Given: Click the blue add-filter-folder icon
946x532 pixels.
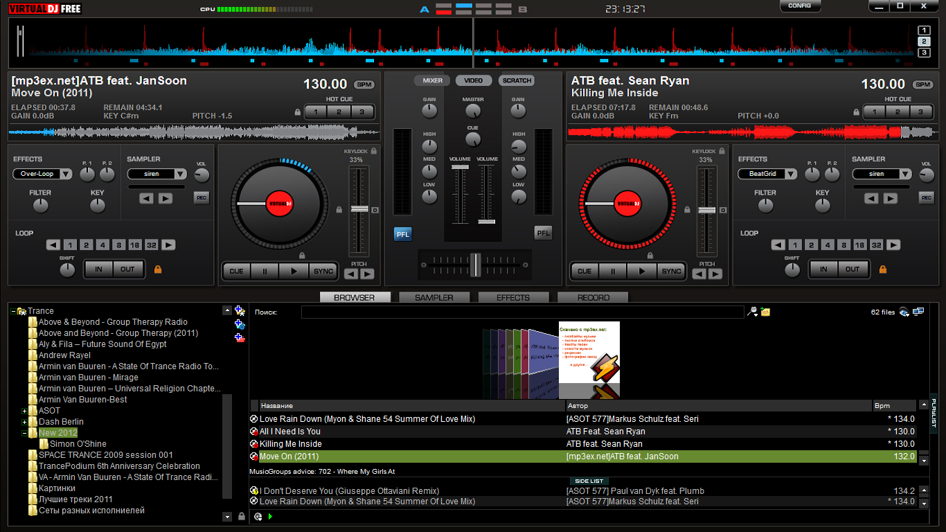Looking at the screenshot, I should pos(240,324).
